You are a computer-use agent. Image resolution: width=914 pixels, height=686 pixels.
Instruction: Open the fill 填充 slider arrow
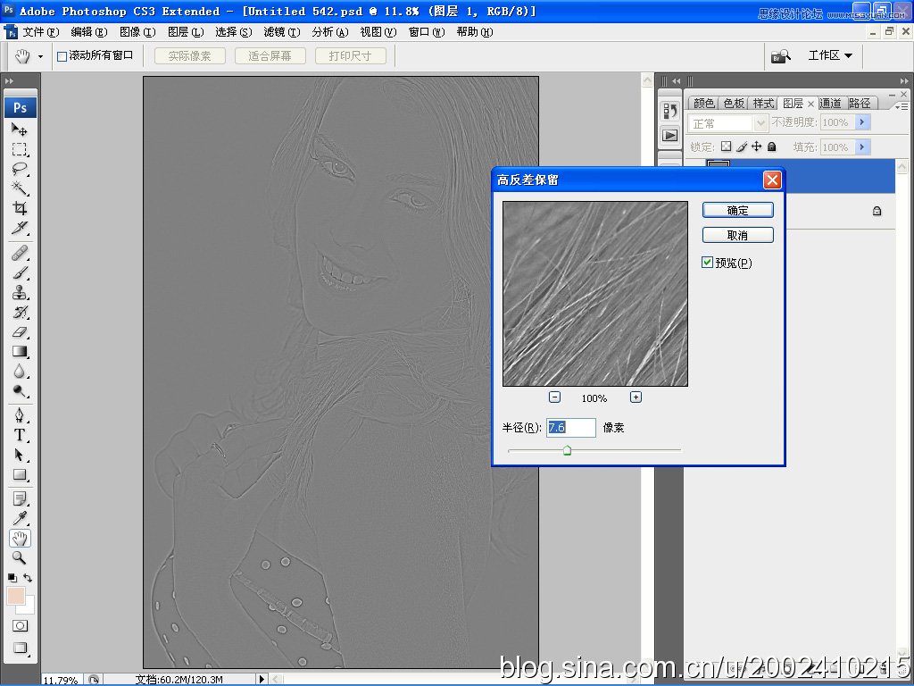pos(863,147)
